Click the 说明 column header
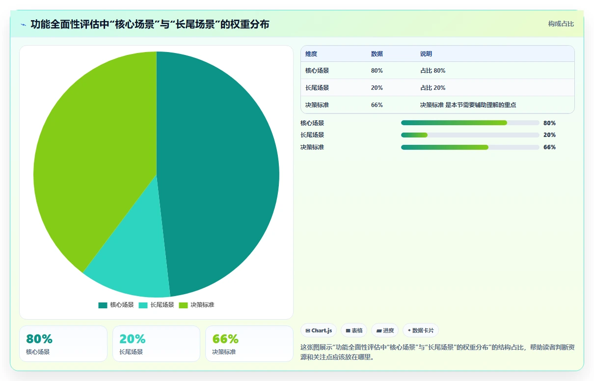The height and width of the screenshot is (381, 594). [x=426, y=54]
